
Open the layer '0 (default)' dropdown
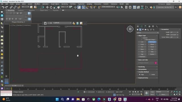(59, 23)
